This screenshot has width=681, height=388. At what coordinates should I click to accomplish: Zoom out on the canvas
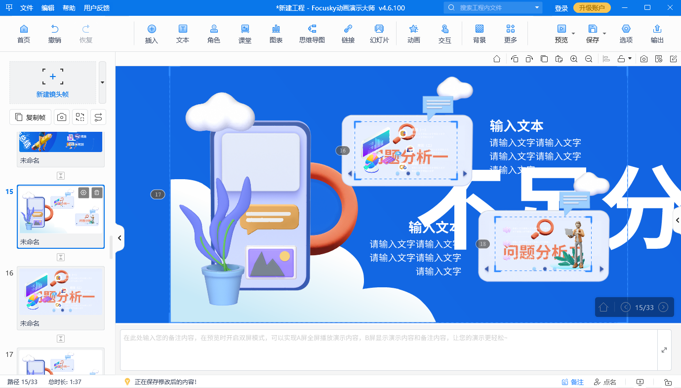coord(589,59)
